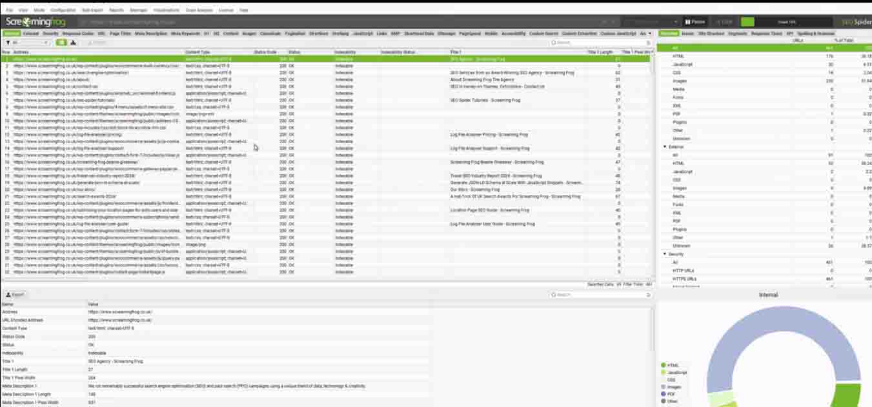872x407 pixels.
Task: Select the list view icon
Action: 61,43
